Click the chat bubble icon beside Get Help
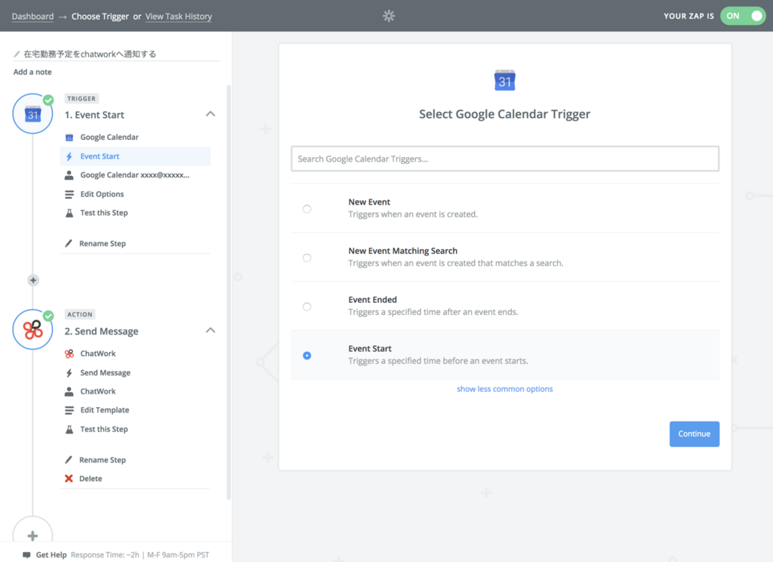 coord(26,555)
